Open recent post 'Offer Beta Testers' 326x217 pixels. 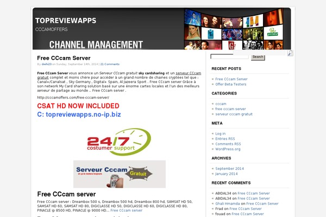coord(231,84)
